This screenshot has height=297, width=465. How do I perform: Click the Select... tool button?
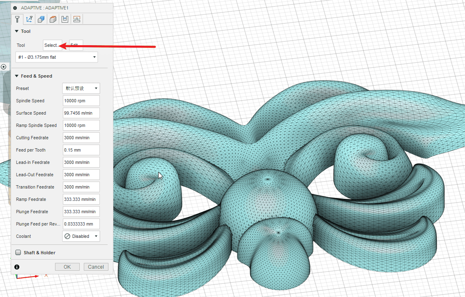[52, 45]
